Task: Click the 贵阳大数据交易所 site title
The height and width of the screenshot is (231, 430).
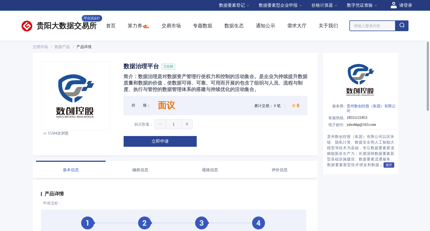Action: (66, 26)
